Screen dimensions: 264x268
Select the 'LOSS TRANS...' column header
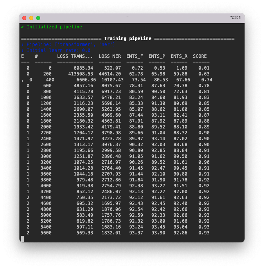click(75, 56)
